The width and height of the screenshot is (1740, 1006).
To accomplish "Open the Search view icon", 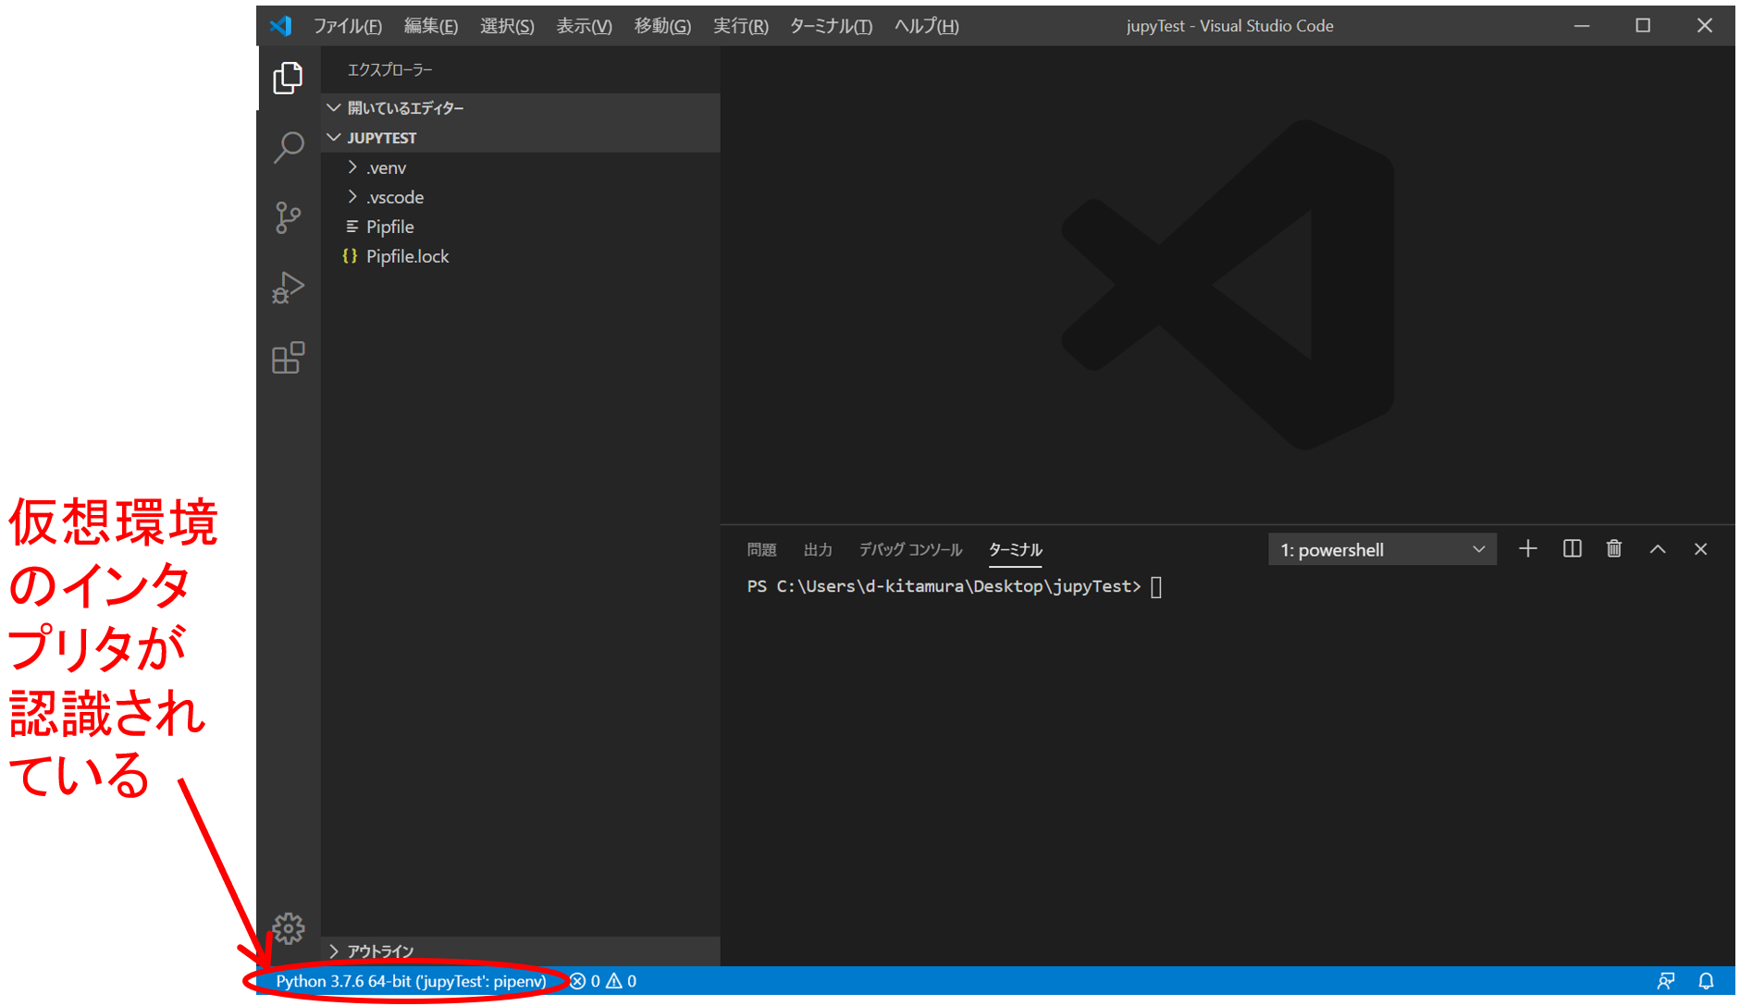I will coord(288,148).
